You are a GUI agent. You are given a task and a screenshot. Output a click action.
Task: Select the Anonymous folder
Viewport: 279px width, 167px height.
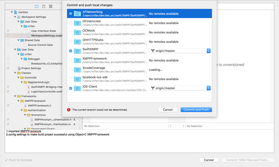click(38, 115)
